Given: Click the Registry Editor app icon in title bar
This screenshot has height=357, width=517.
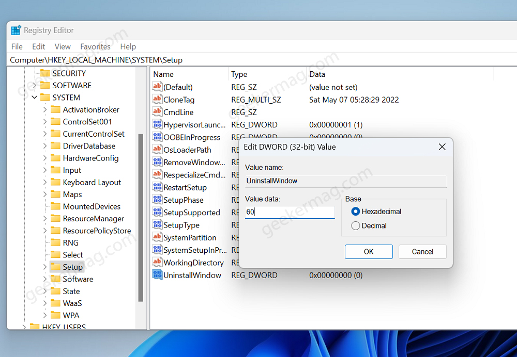Looking at the screenshot, I should pos(16,30).
